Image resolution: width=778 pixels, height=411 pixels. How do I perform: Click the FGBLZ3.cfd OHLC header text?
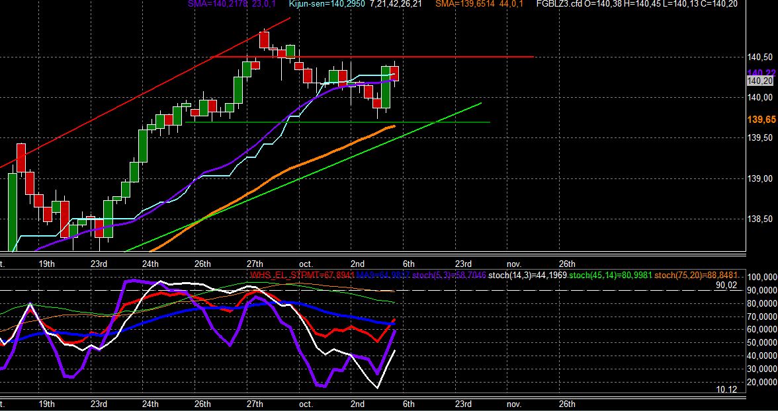637,4
